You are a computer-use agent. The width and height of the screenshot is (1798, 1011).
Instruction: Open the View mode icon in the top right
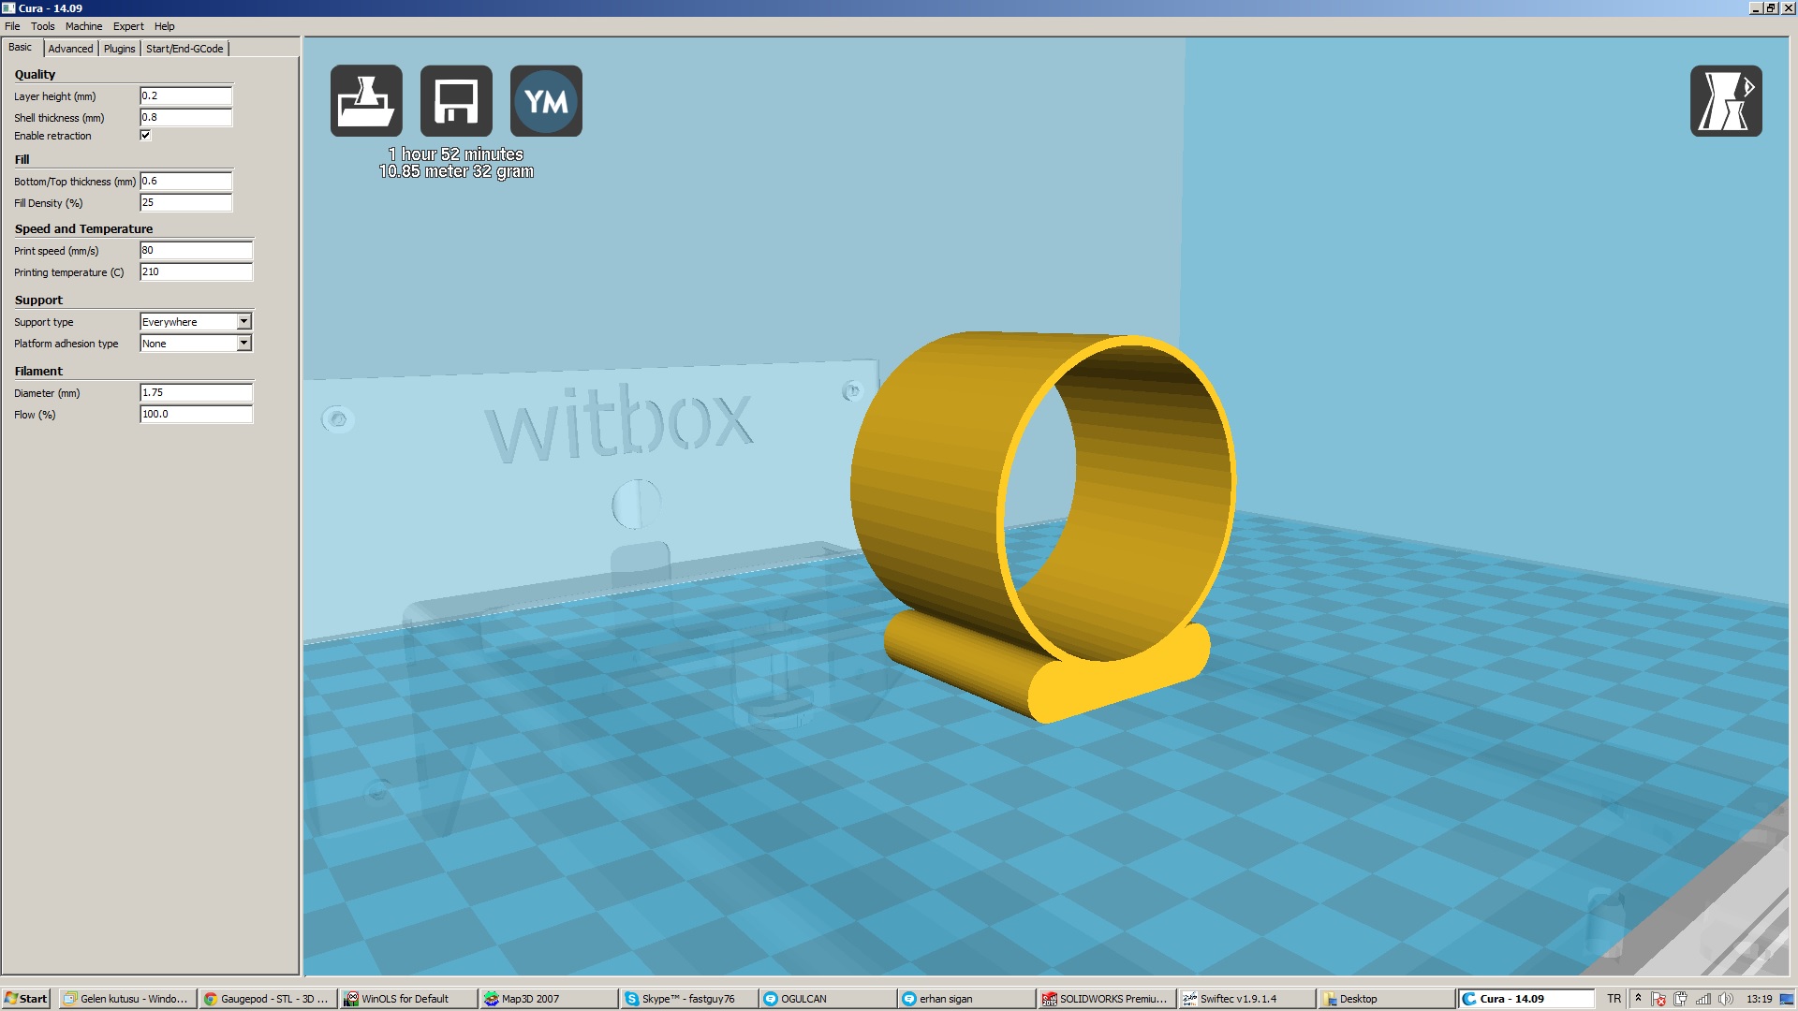(x=1726, y=101)
